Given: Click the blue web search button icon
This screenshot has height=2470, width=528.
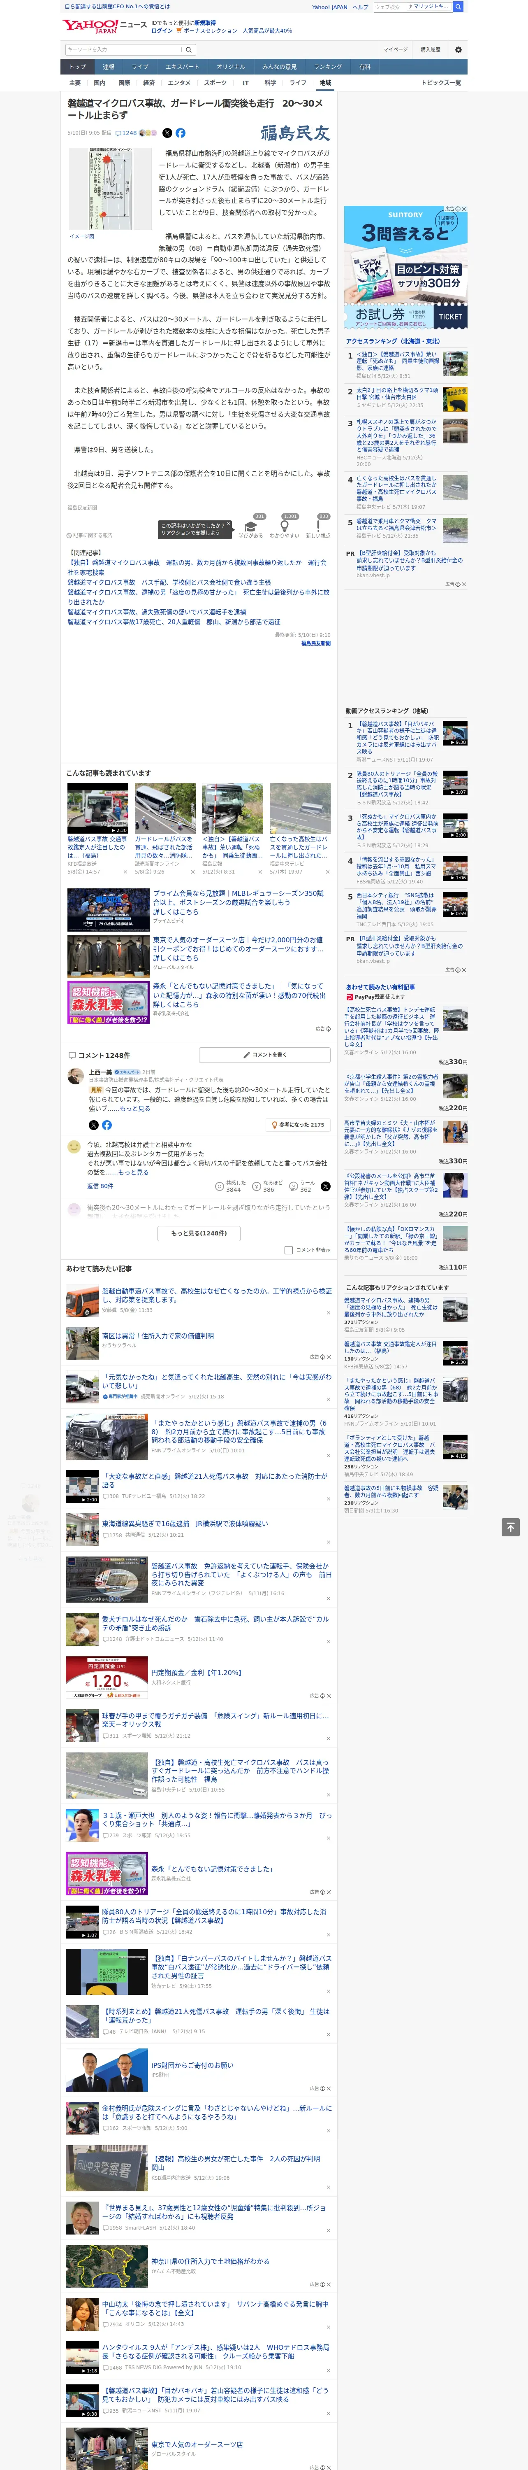Looking at the screenshot, I should pyautogui.click(x=458, y=7).
